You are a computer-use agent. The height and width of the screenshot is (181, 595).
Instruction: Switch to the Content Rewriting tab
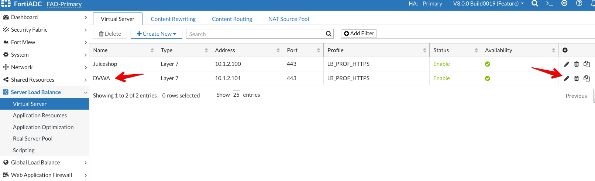point(173,19)
